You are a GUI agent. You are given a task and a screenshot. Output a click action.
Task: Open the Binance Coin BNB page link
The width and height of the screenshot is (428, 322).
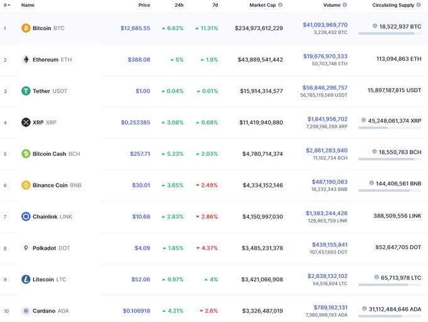pyautogui.click(x=57, y=185)
